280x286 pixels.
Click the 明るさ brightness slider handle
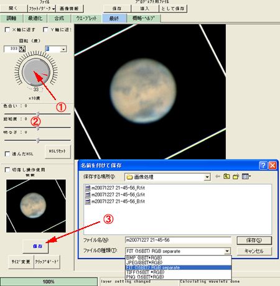38,141
